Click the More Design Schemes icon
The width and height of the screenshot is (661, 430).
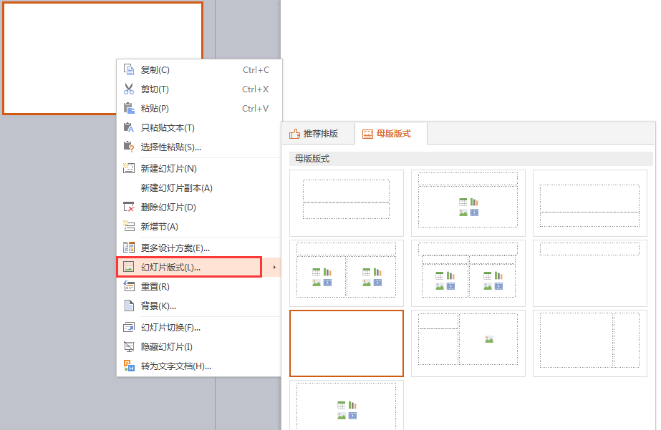pyautogui.click(x=129, y=248)
